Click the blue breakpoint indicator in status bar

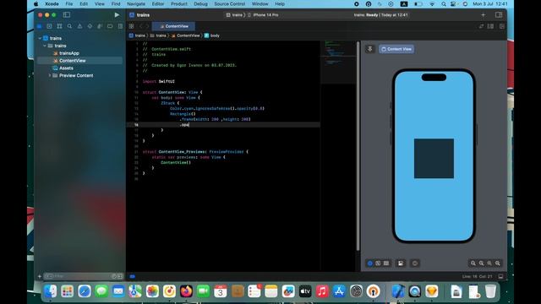(133, 276)
